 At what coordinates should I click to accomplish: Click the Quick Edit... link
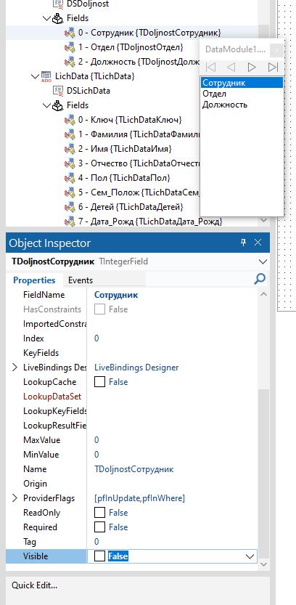(34, 585)
